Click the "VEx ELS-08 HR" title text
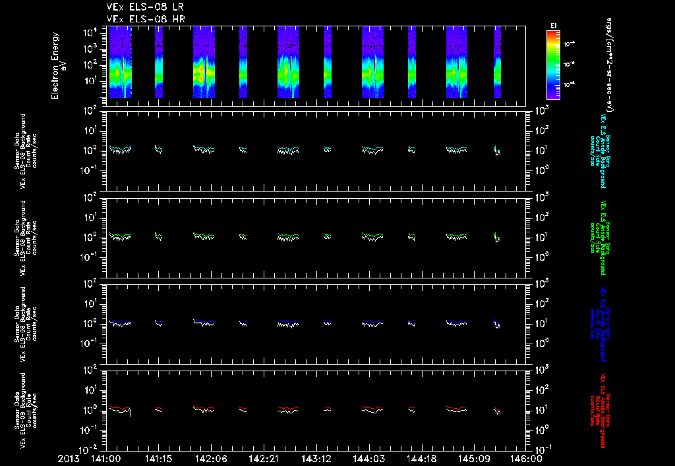 (x=146, y=19)
